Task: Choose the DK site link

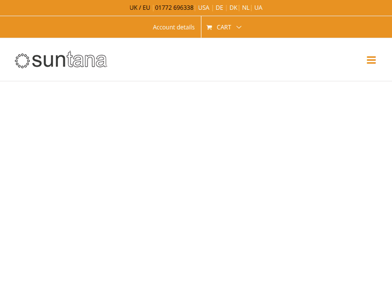Action: pyautogui.click(x=233, y=7)
